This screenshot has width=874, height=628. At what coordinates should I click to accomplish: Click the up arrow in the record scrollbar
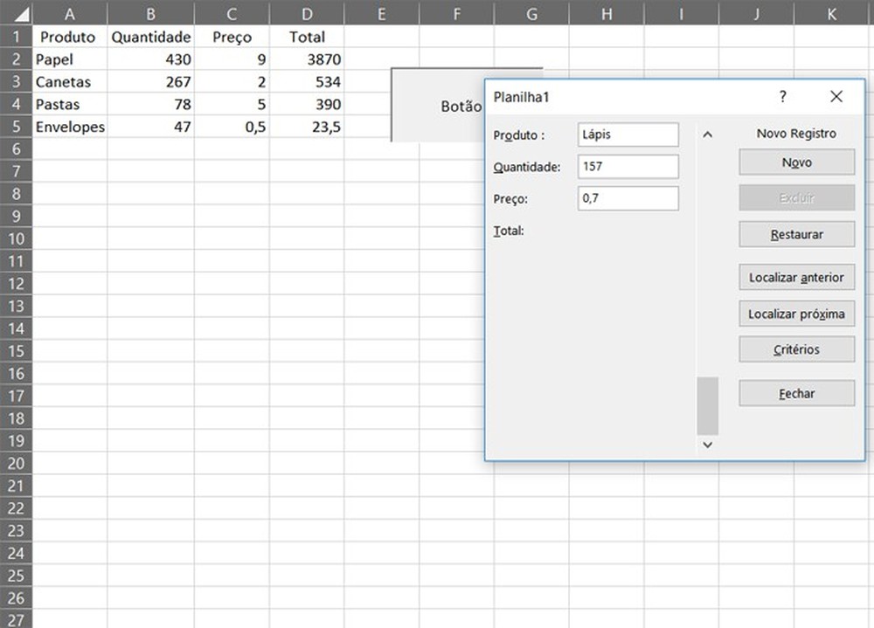coord(708,134)
